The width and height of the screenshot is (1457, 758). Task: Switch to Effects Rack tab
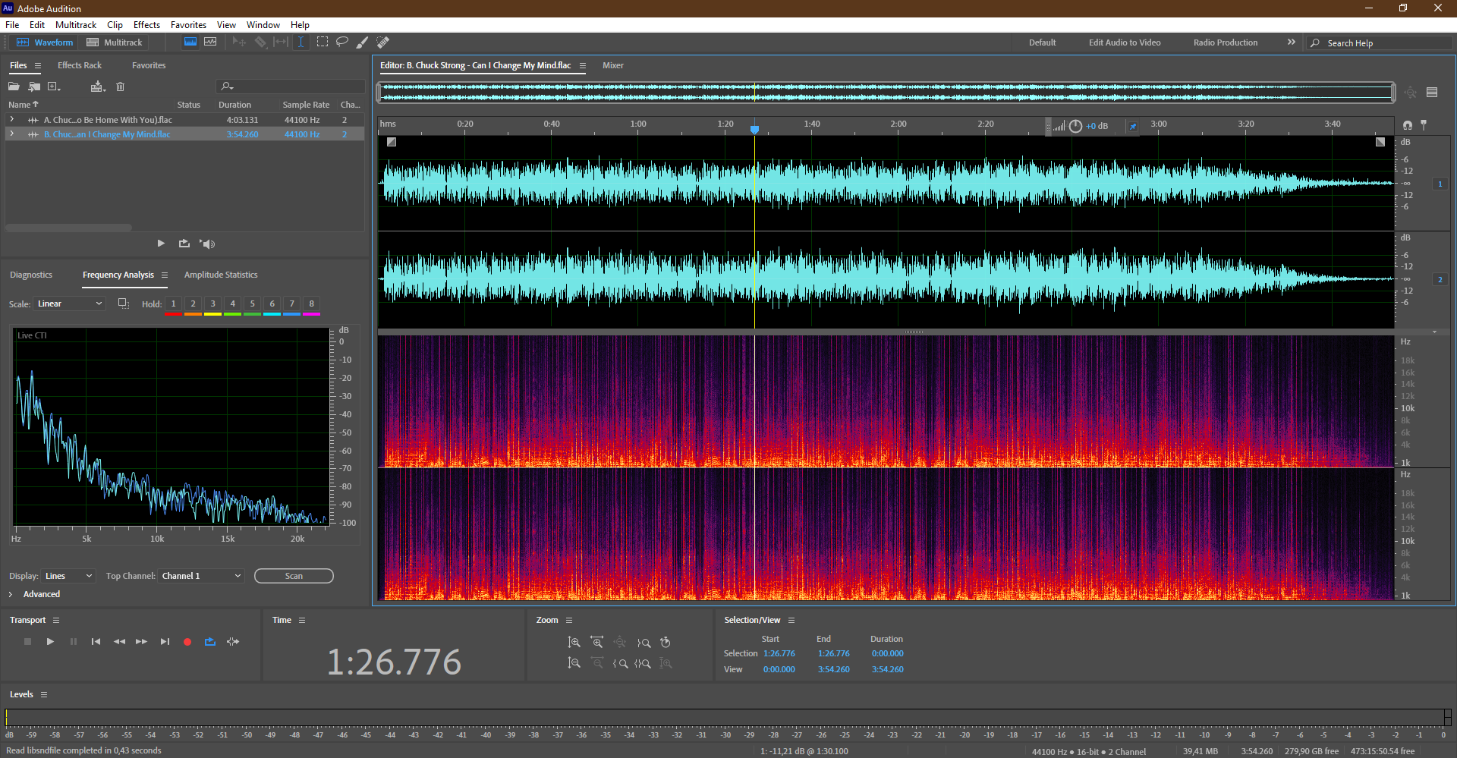80,65
